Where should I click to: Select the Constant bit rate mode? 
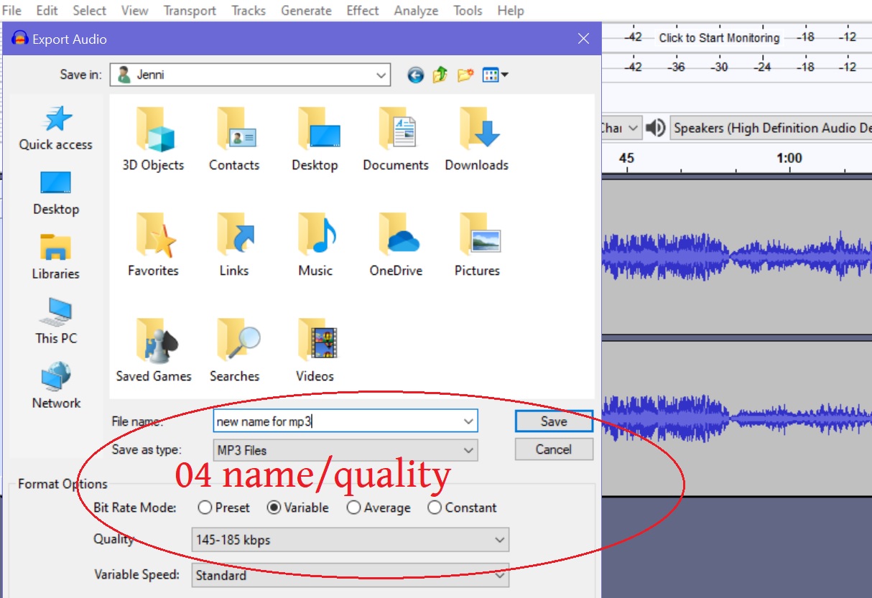(x=435, y=508)
